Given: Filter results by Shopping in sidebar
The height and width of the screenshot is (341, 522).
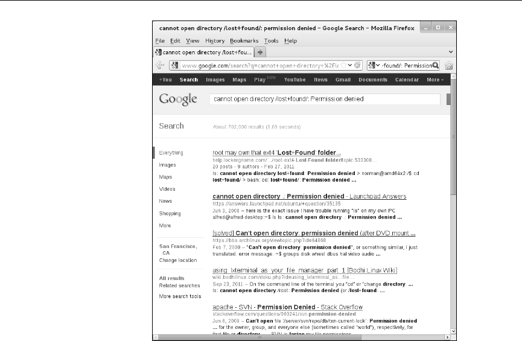Looking at the screenshot, I should (170, 214).
